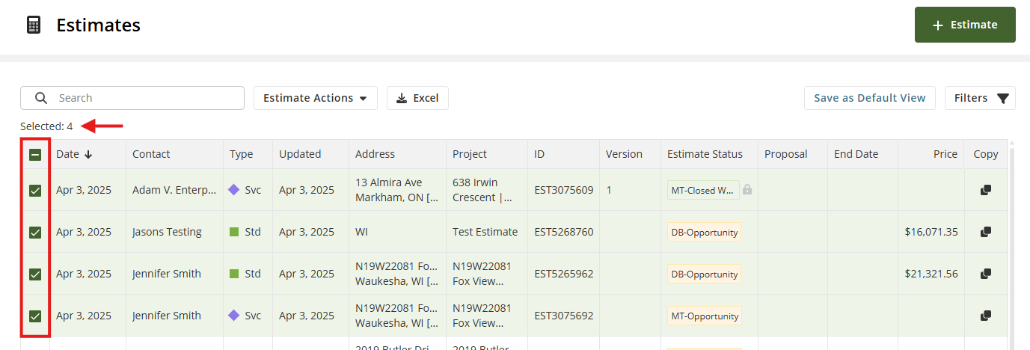
Task: Click DB-Opportunity badge for estimate EST5265962
Action: pyautogui.click(x=704, y=274)
